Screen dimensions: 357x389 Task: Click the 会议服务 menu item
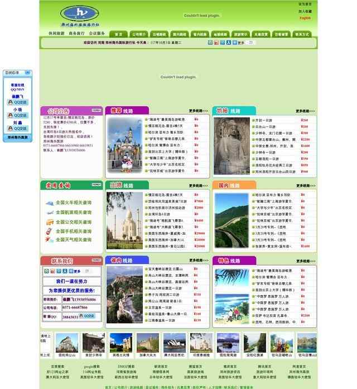pyautogui.click(x=97, y=33)
